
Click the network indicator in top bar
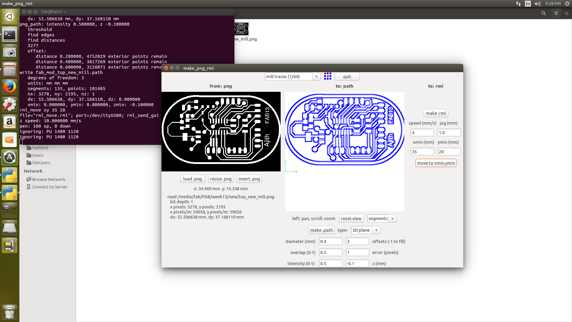coord(518,4)
